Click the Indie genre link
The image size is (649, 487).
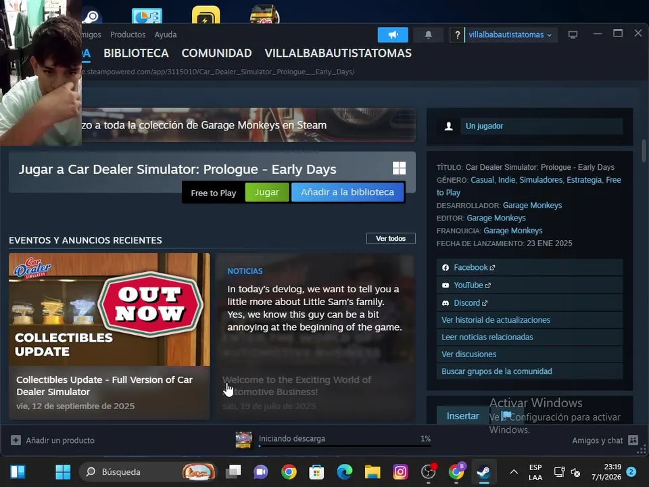tap(506, 180)
